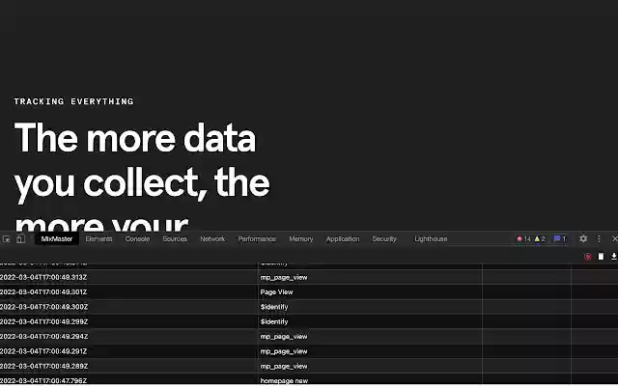Open the Console tab
618x386 pixels.
137,238
